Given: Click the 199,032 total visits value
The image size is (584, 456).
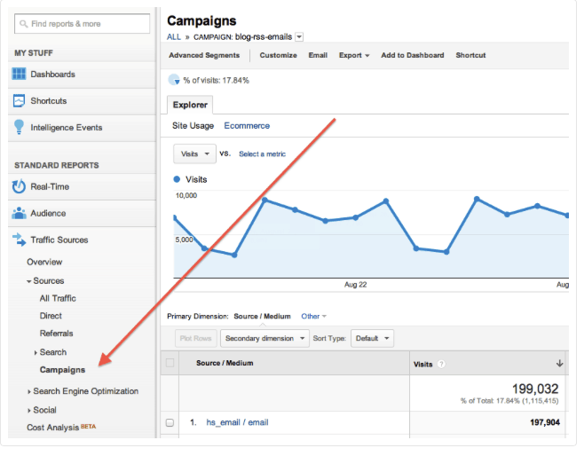Looking at the screenshot, I should coord(535,389).
